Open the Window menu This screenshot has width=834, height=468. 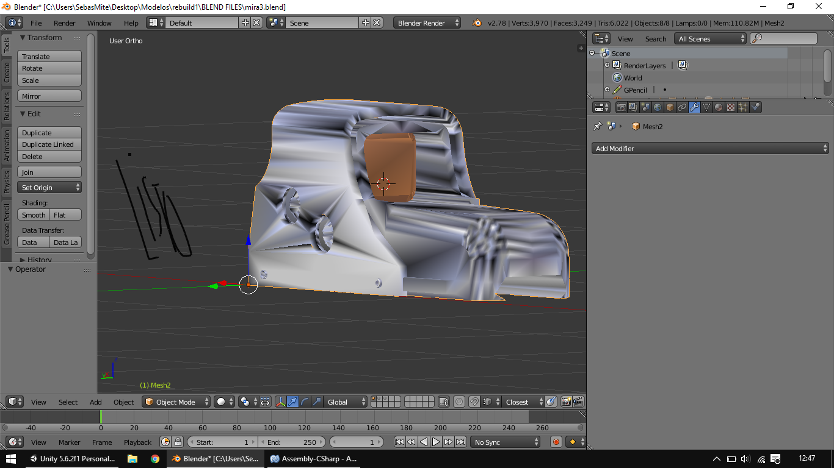click(x=100, y=23)
